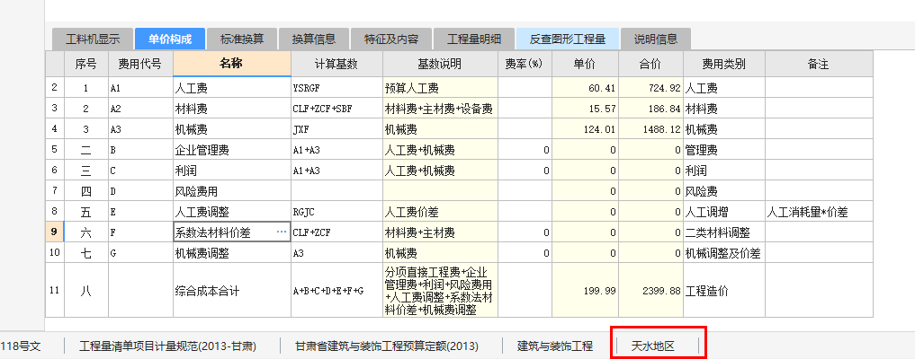Select the 人工费 name cell
The height and width of the screenshot is (359, 915).
[x=231, y=88]
